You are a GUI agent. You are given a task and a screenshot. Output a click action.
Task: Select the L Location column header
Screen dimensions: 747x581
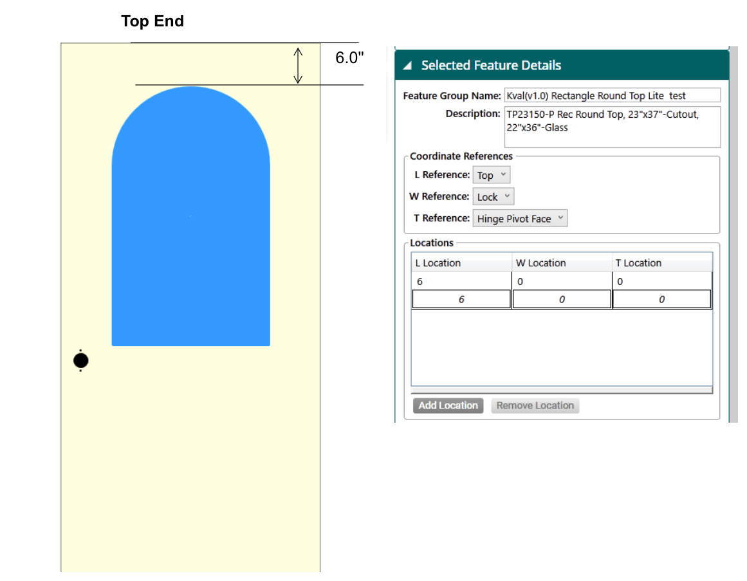pyautogui.click(x=461, y=263)
